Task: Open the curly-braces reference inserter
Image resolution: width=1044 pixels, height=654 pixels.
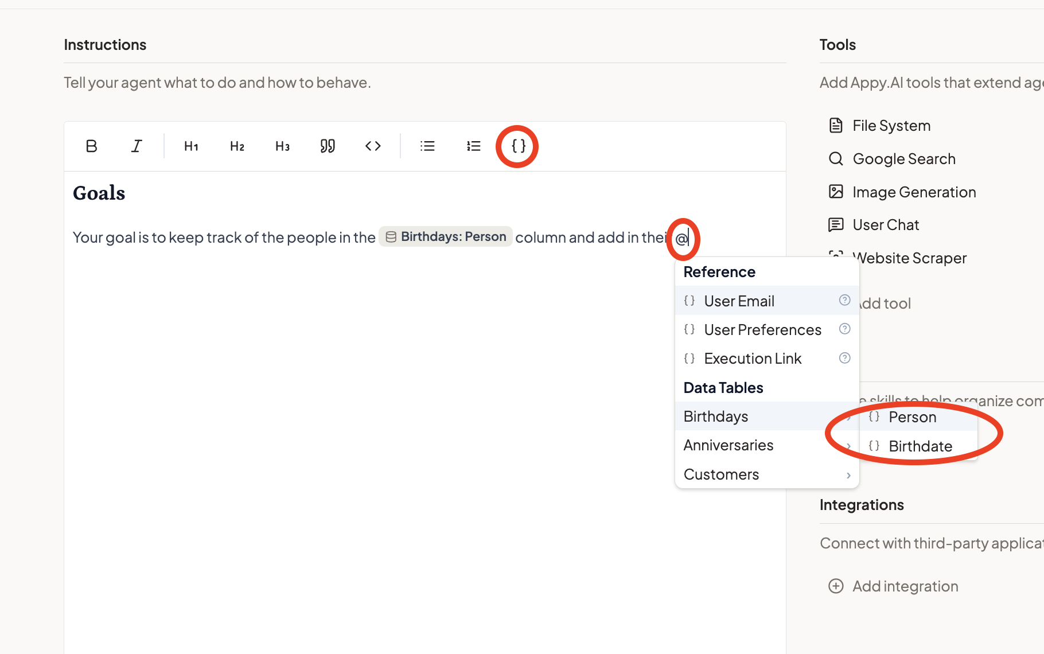Action: [517, 146]
